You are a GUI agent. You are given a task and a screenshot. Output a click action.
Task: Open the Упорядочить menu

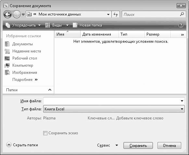23,25
